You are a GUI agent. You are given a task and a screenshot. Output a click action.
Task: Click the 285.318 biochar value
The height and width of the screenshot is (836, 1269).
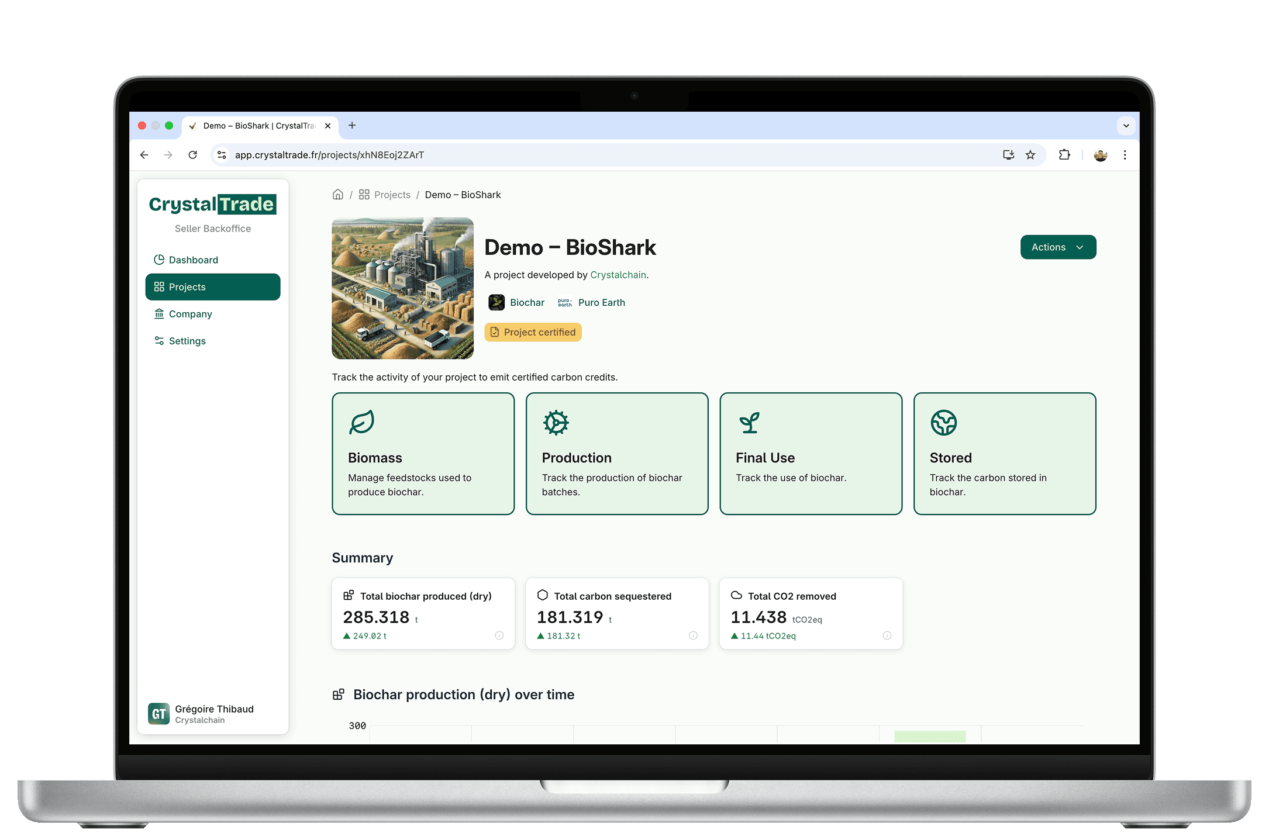pyautogui.click(x=376, y=617)
